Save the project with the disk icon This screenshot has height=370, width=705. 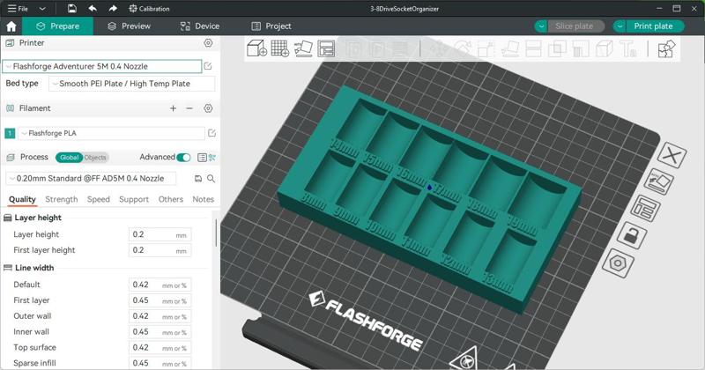(x=72, y=9)
